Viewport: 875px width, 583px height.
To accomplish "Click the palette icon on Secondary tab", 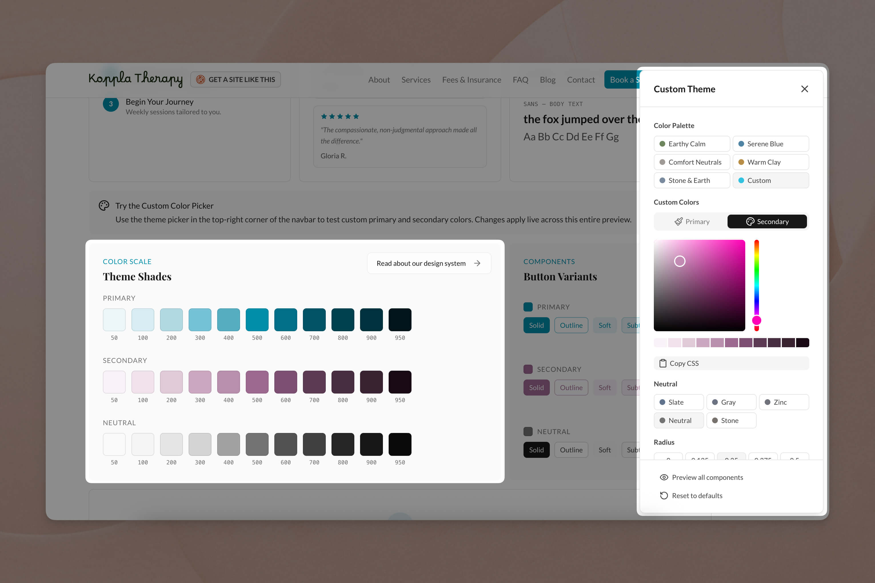I will pyautogui.click(x=750, y=221).
